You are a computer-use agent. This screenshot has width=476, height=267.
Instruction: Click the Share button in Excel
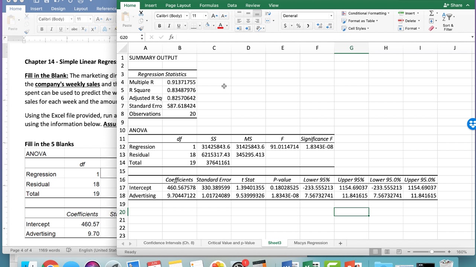453,5
